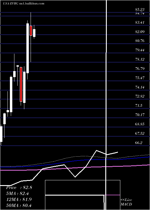150x210 pixels.
Task: Click the tallest white candlestick body
Action: tap(28, 48)
